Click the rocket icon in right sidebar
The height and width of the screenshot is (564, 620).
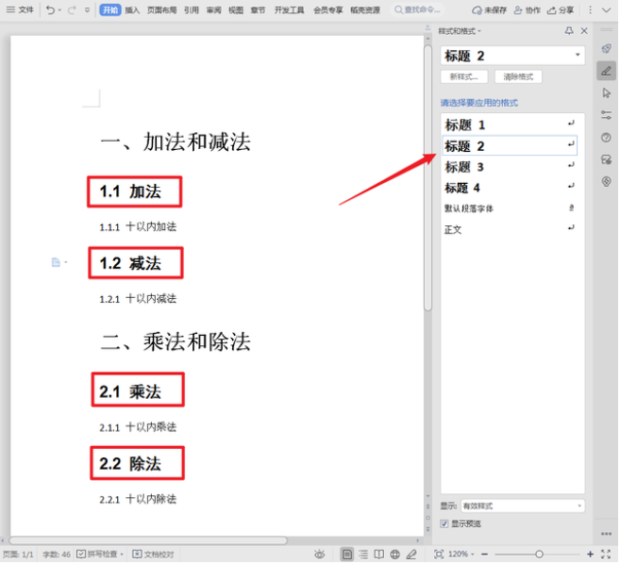(606, 48)
